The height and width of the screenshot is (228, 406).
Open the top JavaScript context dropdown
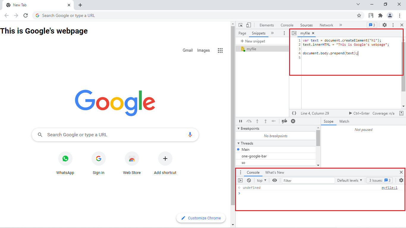click(x=262, y=180)
